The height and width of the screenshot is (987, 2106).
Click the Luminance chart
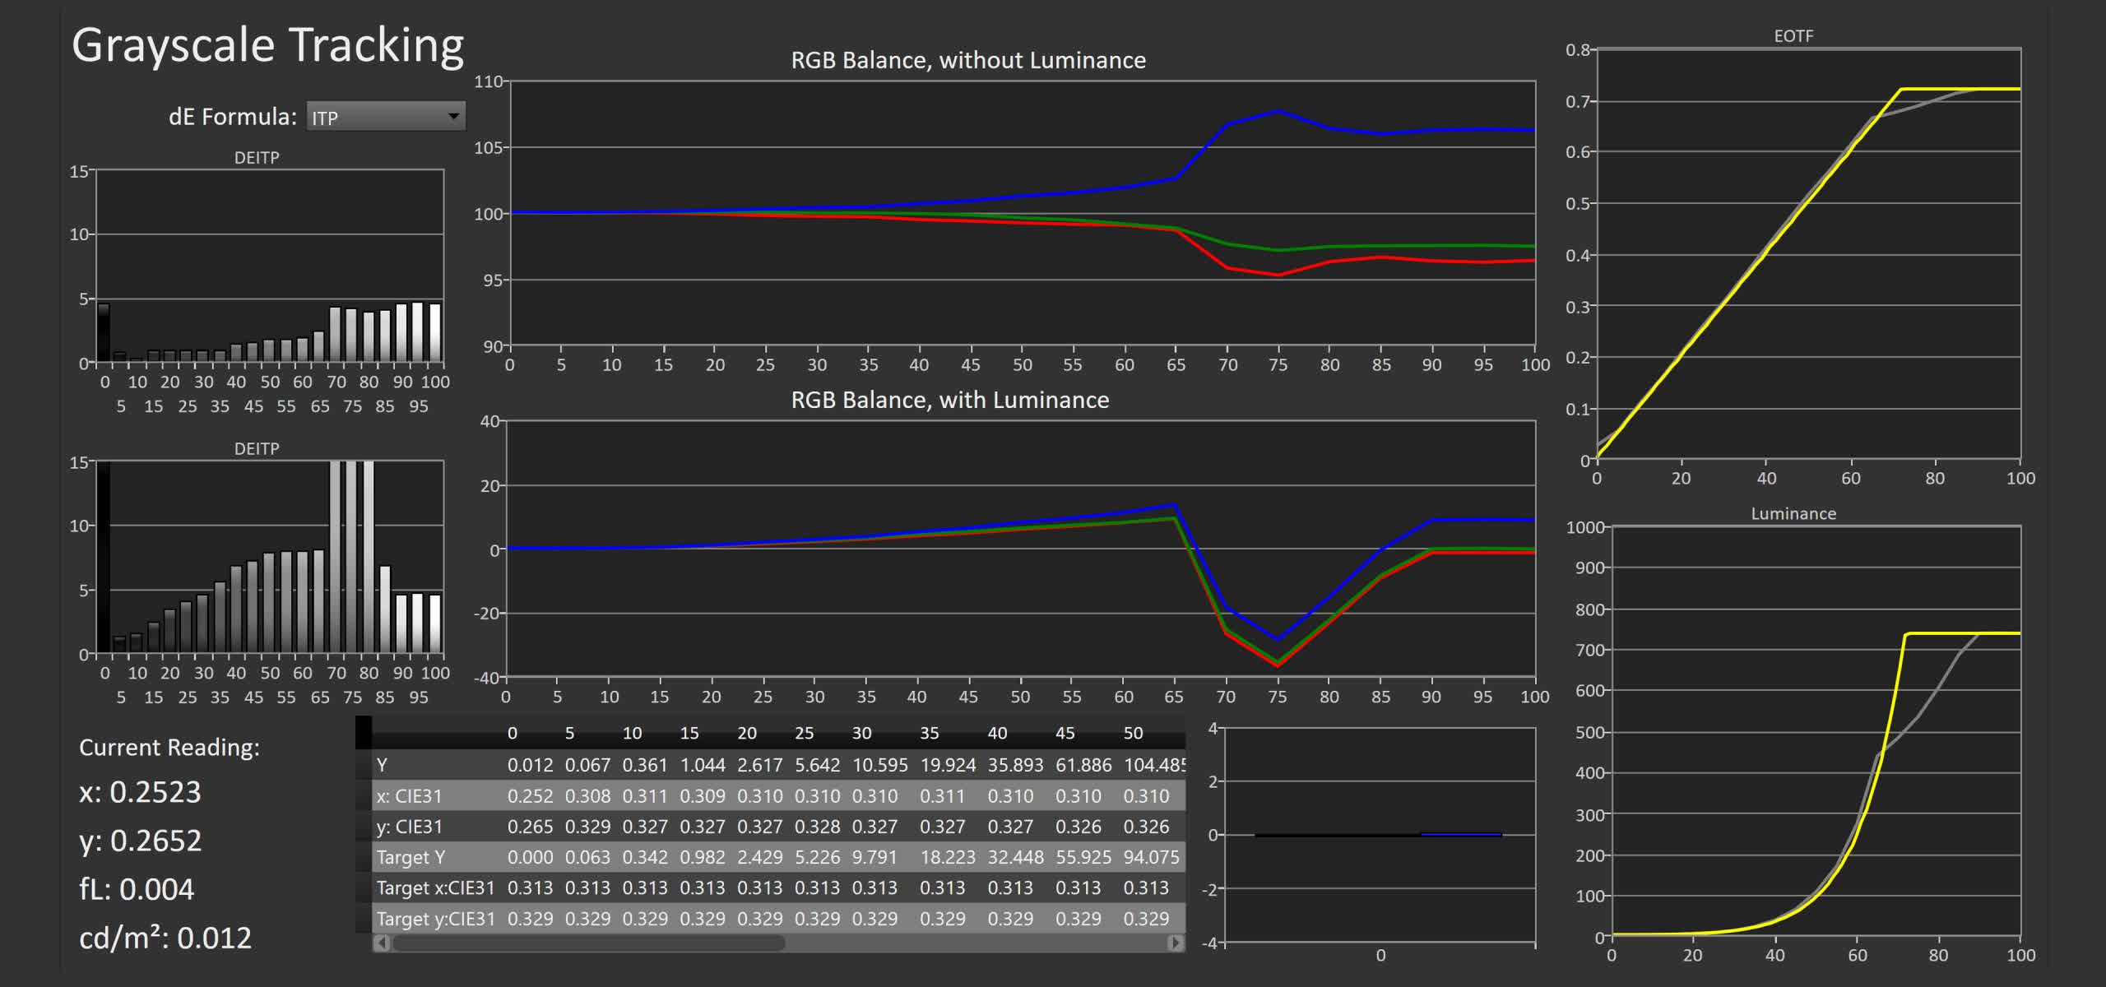(x=1815, y=730)
